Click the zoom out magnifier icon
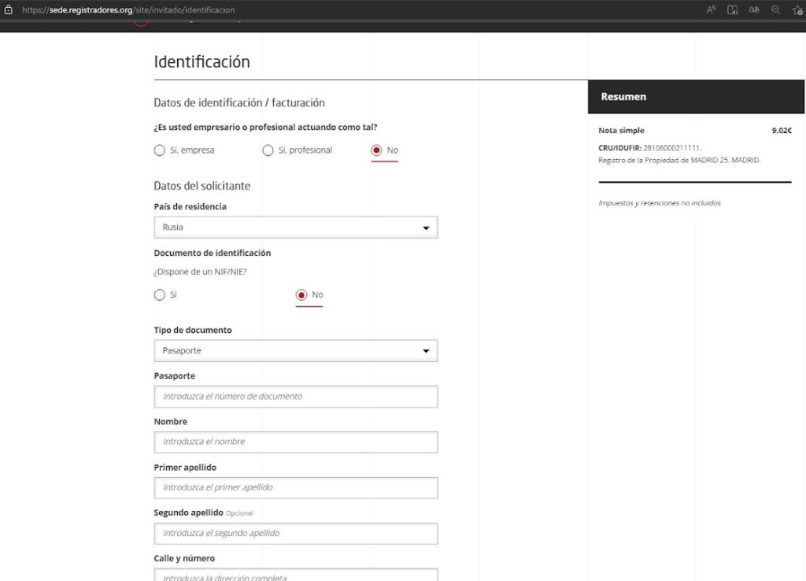806x581 pixels. click(x=775, y=9)
